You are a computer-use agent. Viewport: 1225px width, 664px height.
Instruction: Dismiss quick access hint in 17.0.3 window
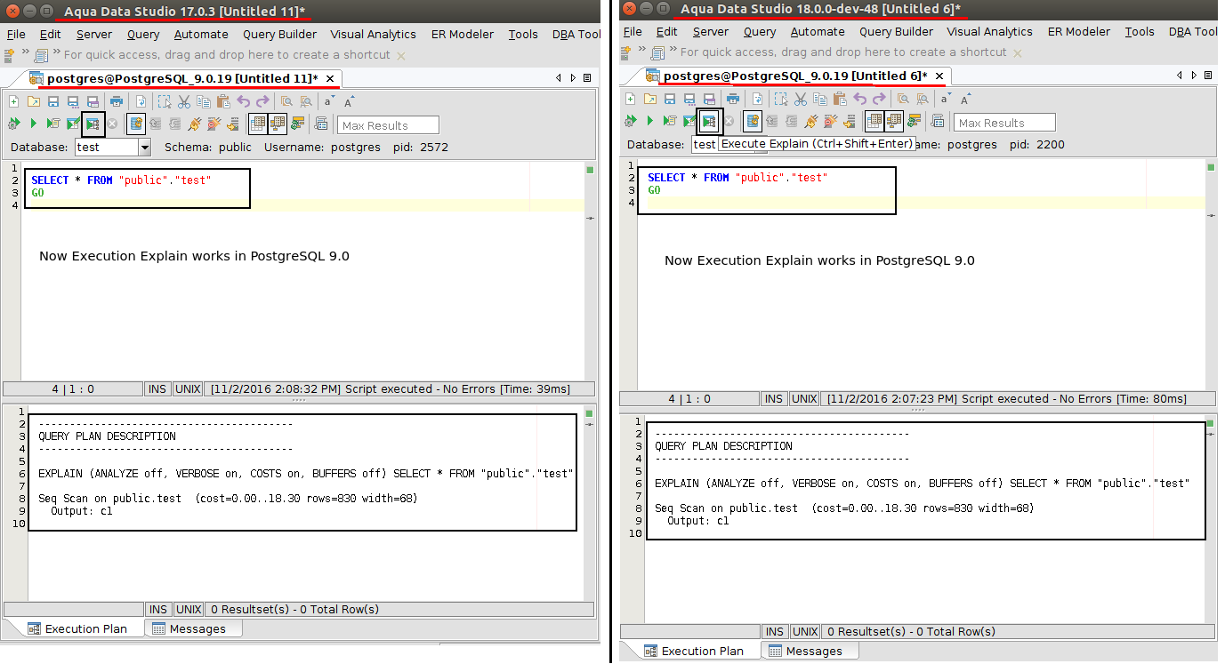[400, 55]
